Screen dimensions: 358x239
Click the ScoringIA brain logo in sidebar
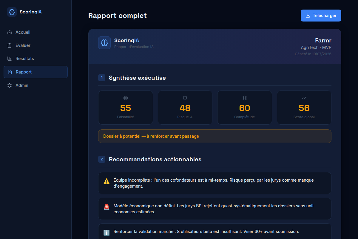click(x=12, y=12)
